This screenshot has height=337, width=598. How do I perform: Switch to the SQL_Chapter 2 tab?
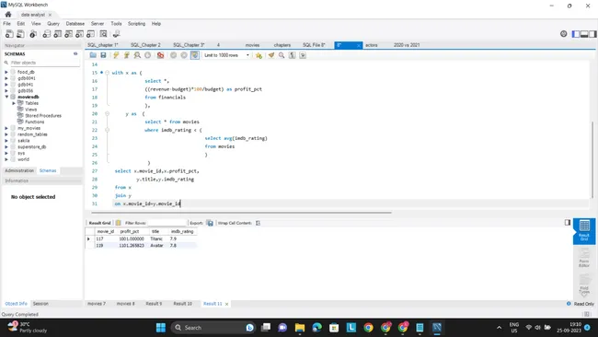(x=145, y=45)
